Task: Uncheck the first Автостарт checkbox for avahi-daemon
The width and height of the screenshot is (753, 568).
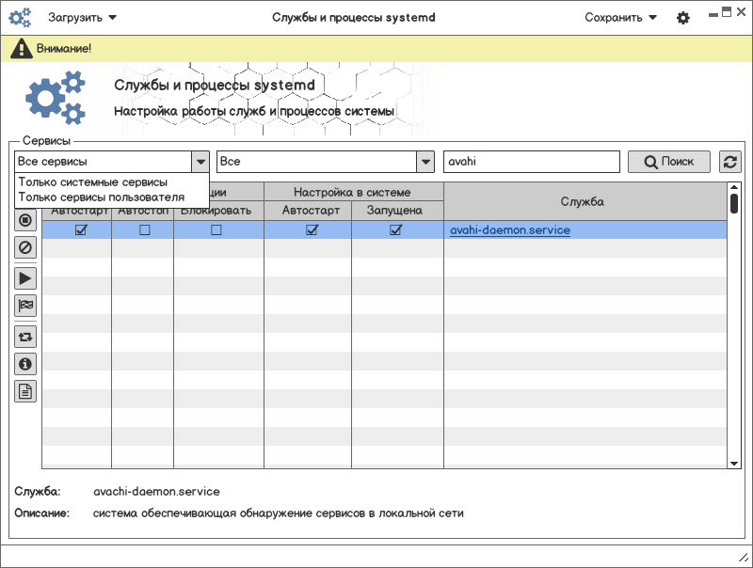Action: click(81, 230)
